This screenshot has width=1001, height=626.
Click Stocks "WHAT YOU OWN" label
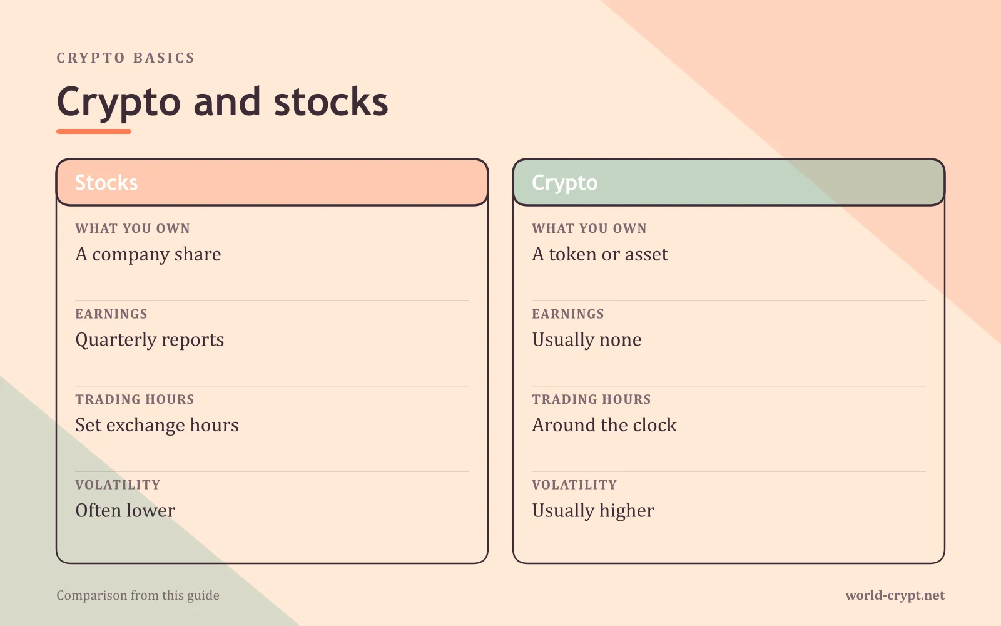pyautogui.click(x=133, y=228)
